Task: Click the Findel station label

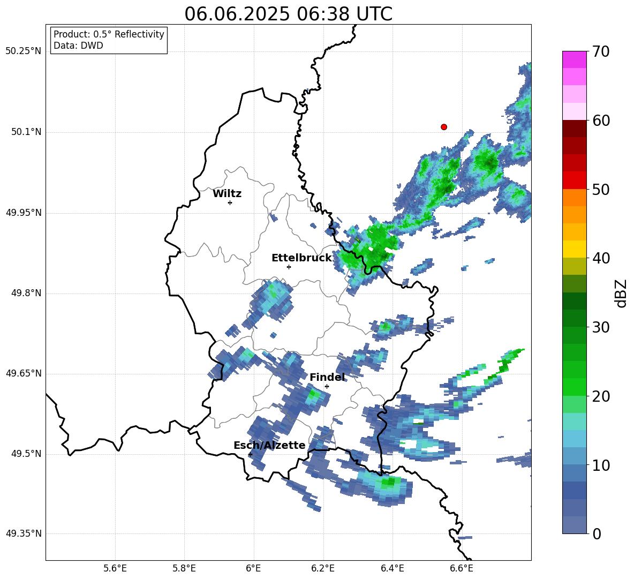Action: 327,377
